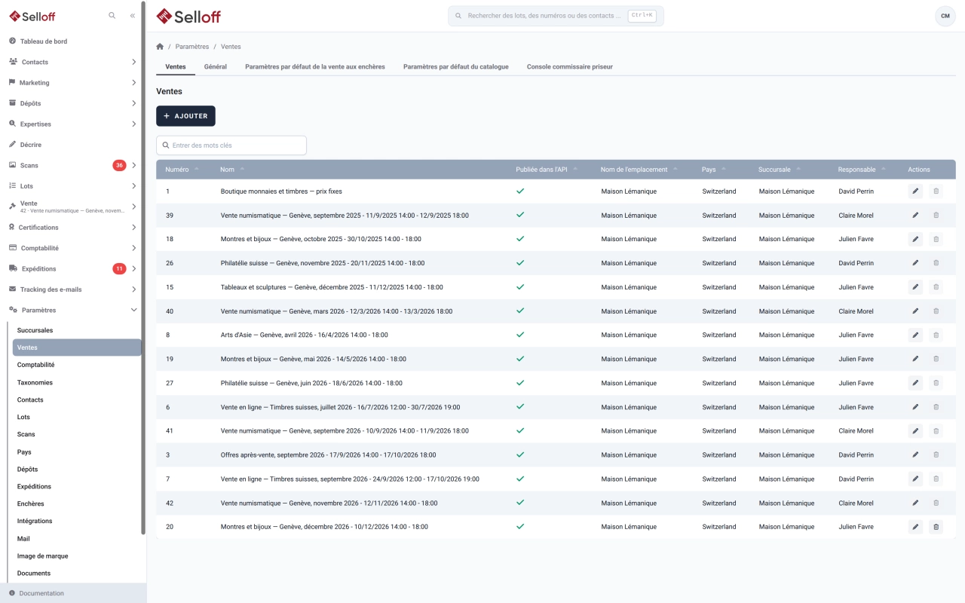Open Taxonomies in the settings submenu
The height and width of the screenshot is (603, 965).
[77, 383]
